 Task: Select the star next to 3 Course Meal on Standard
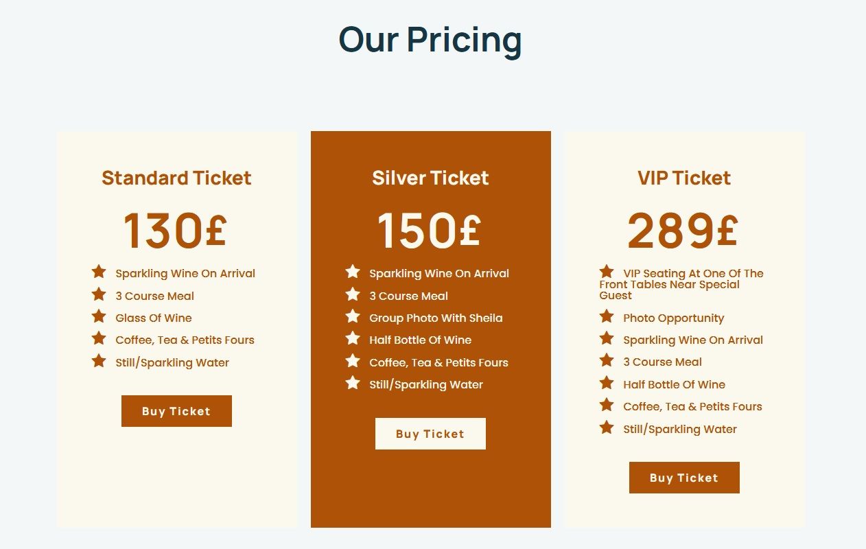98,294
